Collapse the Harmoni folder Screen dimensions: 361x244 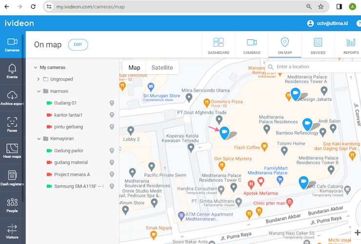(x=39, y=91)
